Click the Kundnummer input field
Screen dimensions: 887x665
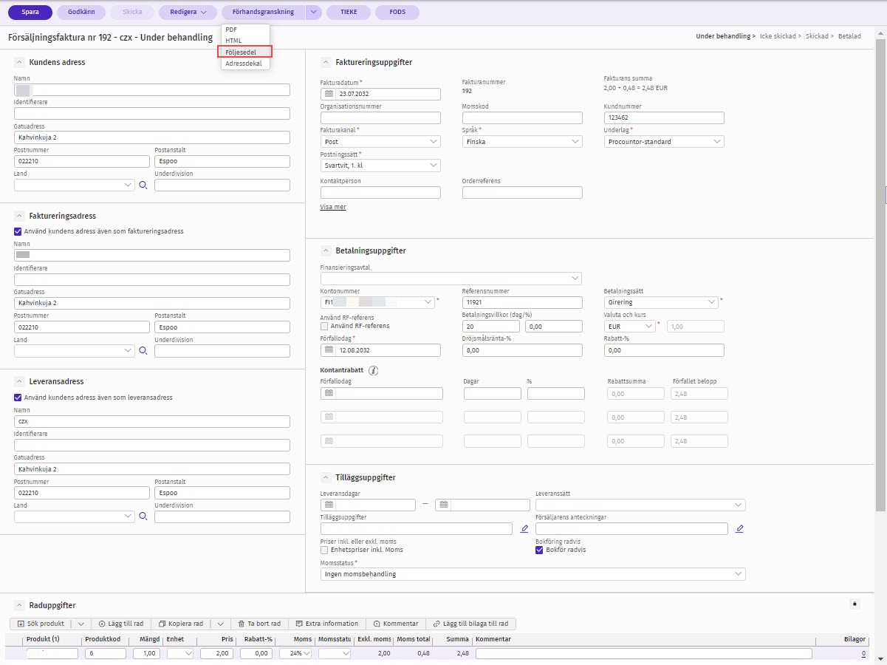(664, 117)
